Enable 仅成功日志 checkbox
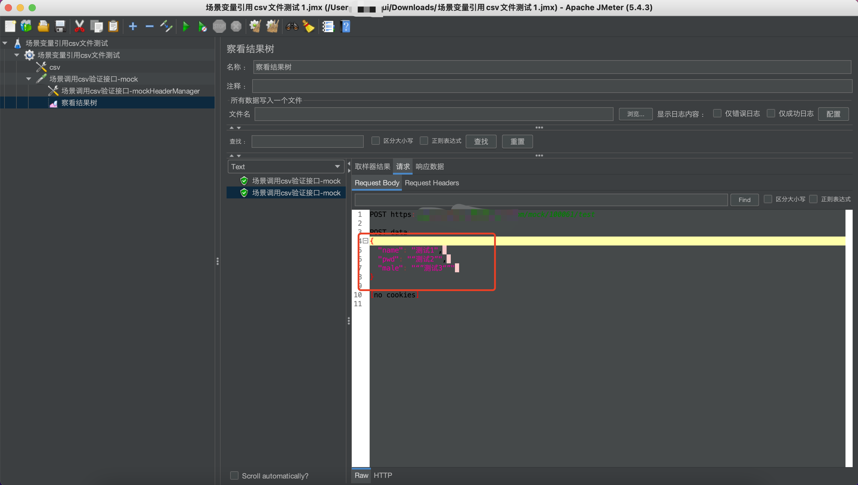This screenshot has height=485, width=858. pyautogui.click(x=771, y=114)
